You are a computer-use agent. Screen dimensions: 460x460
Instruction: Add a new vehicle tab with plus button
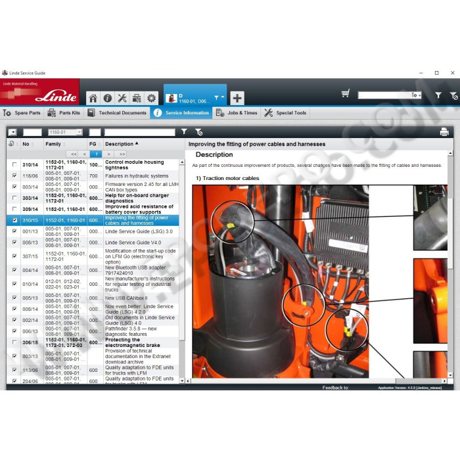click(237, 98)
